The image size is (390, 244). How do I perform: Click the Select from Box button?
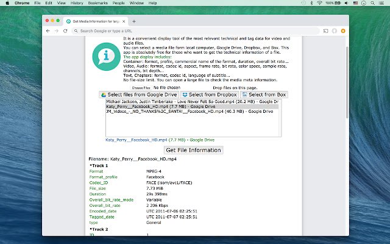[264, 95]
